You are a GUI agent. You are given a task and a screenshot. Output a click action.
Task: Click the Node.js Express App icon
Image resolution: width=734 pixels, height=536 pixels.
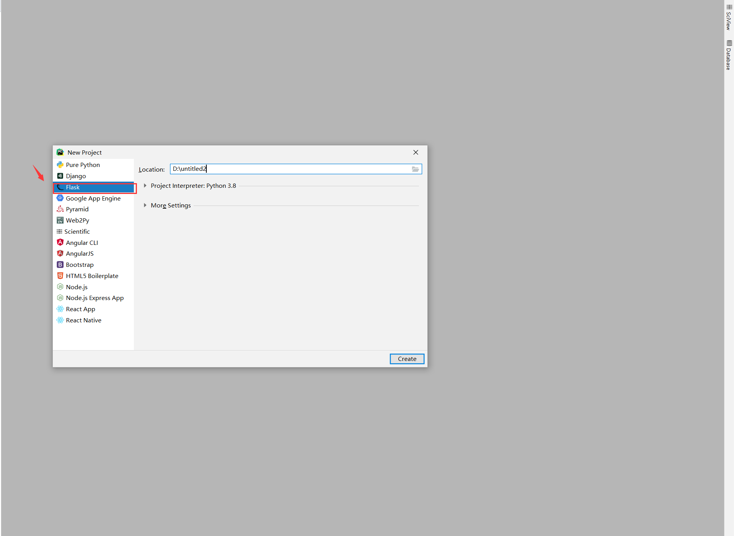[60, 298]
